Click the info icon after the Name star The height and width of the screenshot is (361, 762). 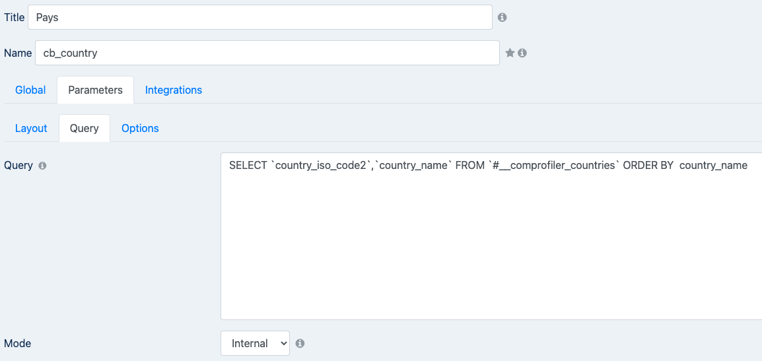tap(522, 53)
